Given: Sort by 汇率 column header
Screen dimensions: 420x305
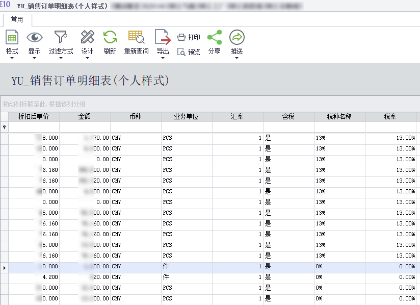Looking at the screenshot, I should pyautogui.click(x=238, y=117).
